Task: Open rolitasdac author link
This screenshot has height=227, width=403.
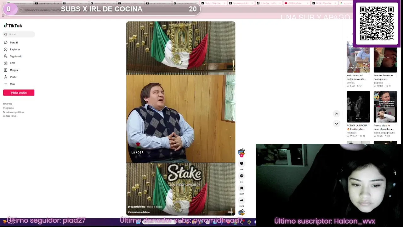Action: point(352,133)
